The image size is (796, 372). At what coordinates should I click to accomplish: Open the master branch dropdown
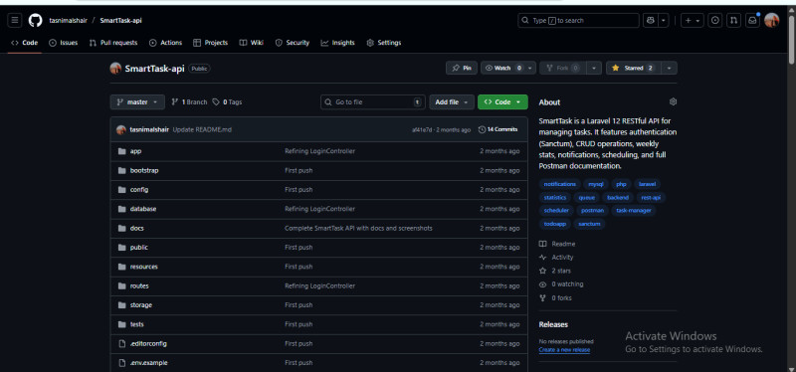(137, 102)
